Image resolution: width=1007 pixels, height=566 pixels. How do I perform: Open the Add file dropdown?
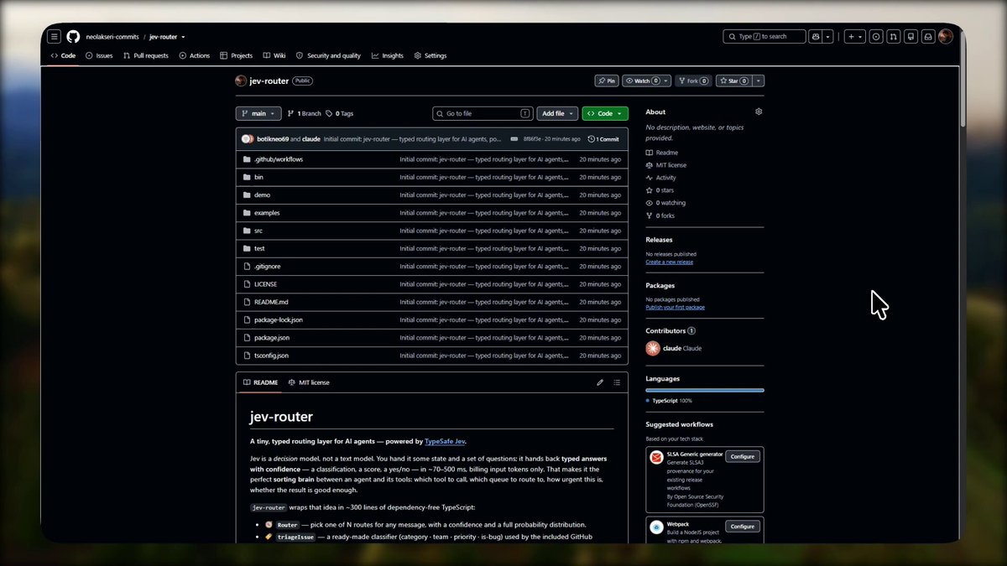558,113
